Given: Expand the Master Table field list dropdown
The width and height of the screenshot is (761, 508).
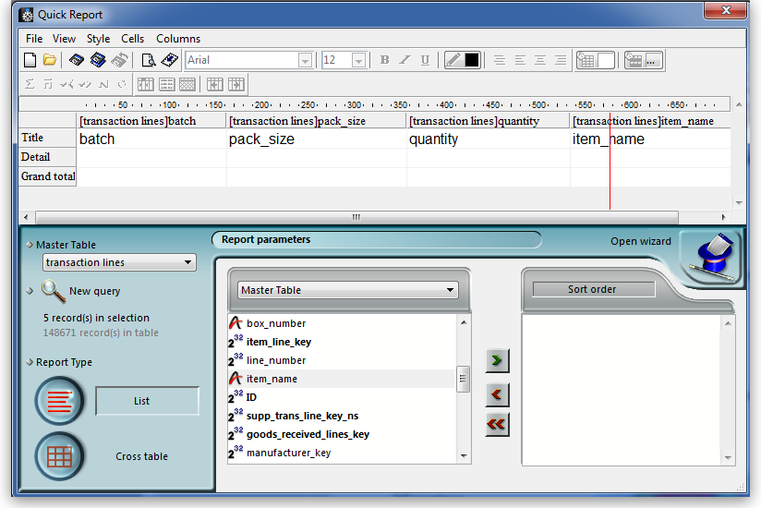Looking at the screenshot, I should pos(451,290).
